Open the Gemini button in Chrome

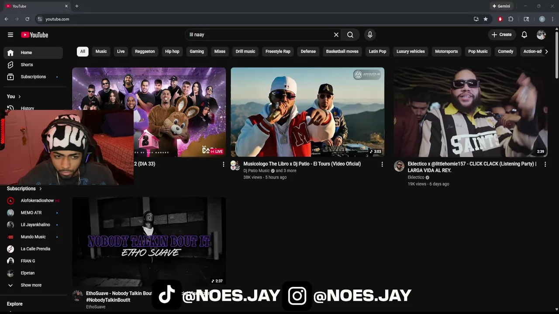click(501, 6)
